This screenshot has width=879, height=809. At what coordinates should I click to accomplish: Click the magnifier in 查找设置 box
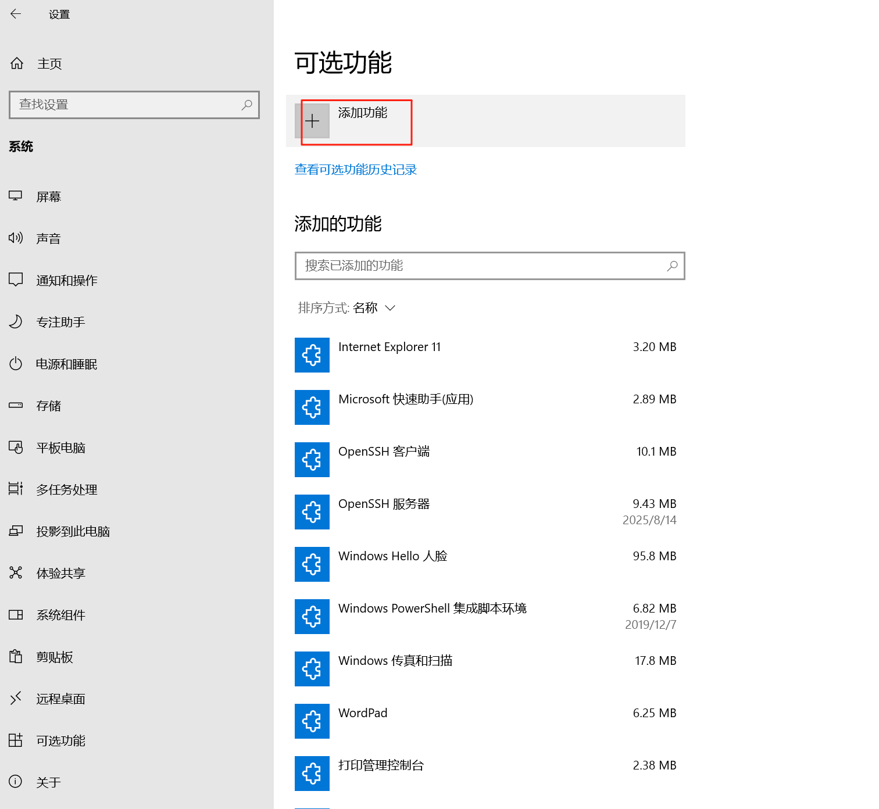click(x=247, y=105)
